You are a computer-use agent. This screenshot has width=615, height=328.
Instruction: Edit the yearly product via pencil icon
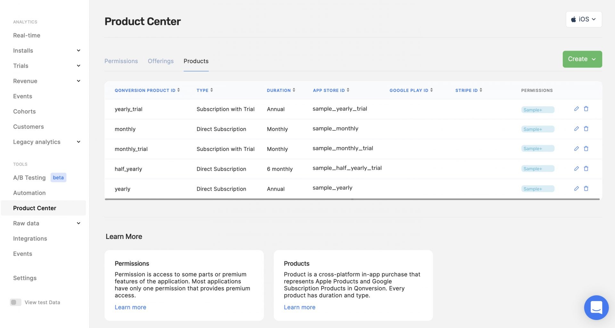576,189
